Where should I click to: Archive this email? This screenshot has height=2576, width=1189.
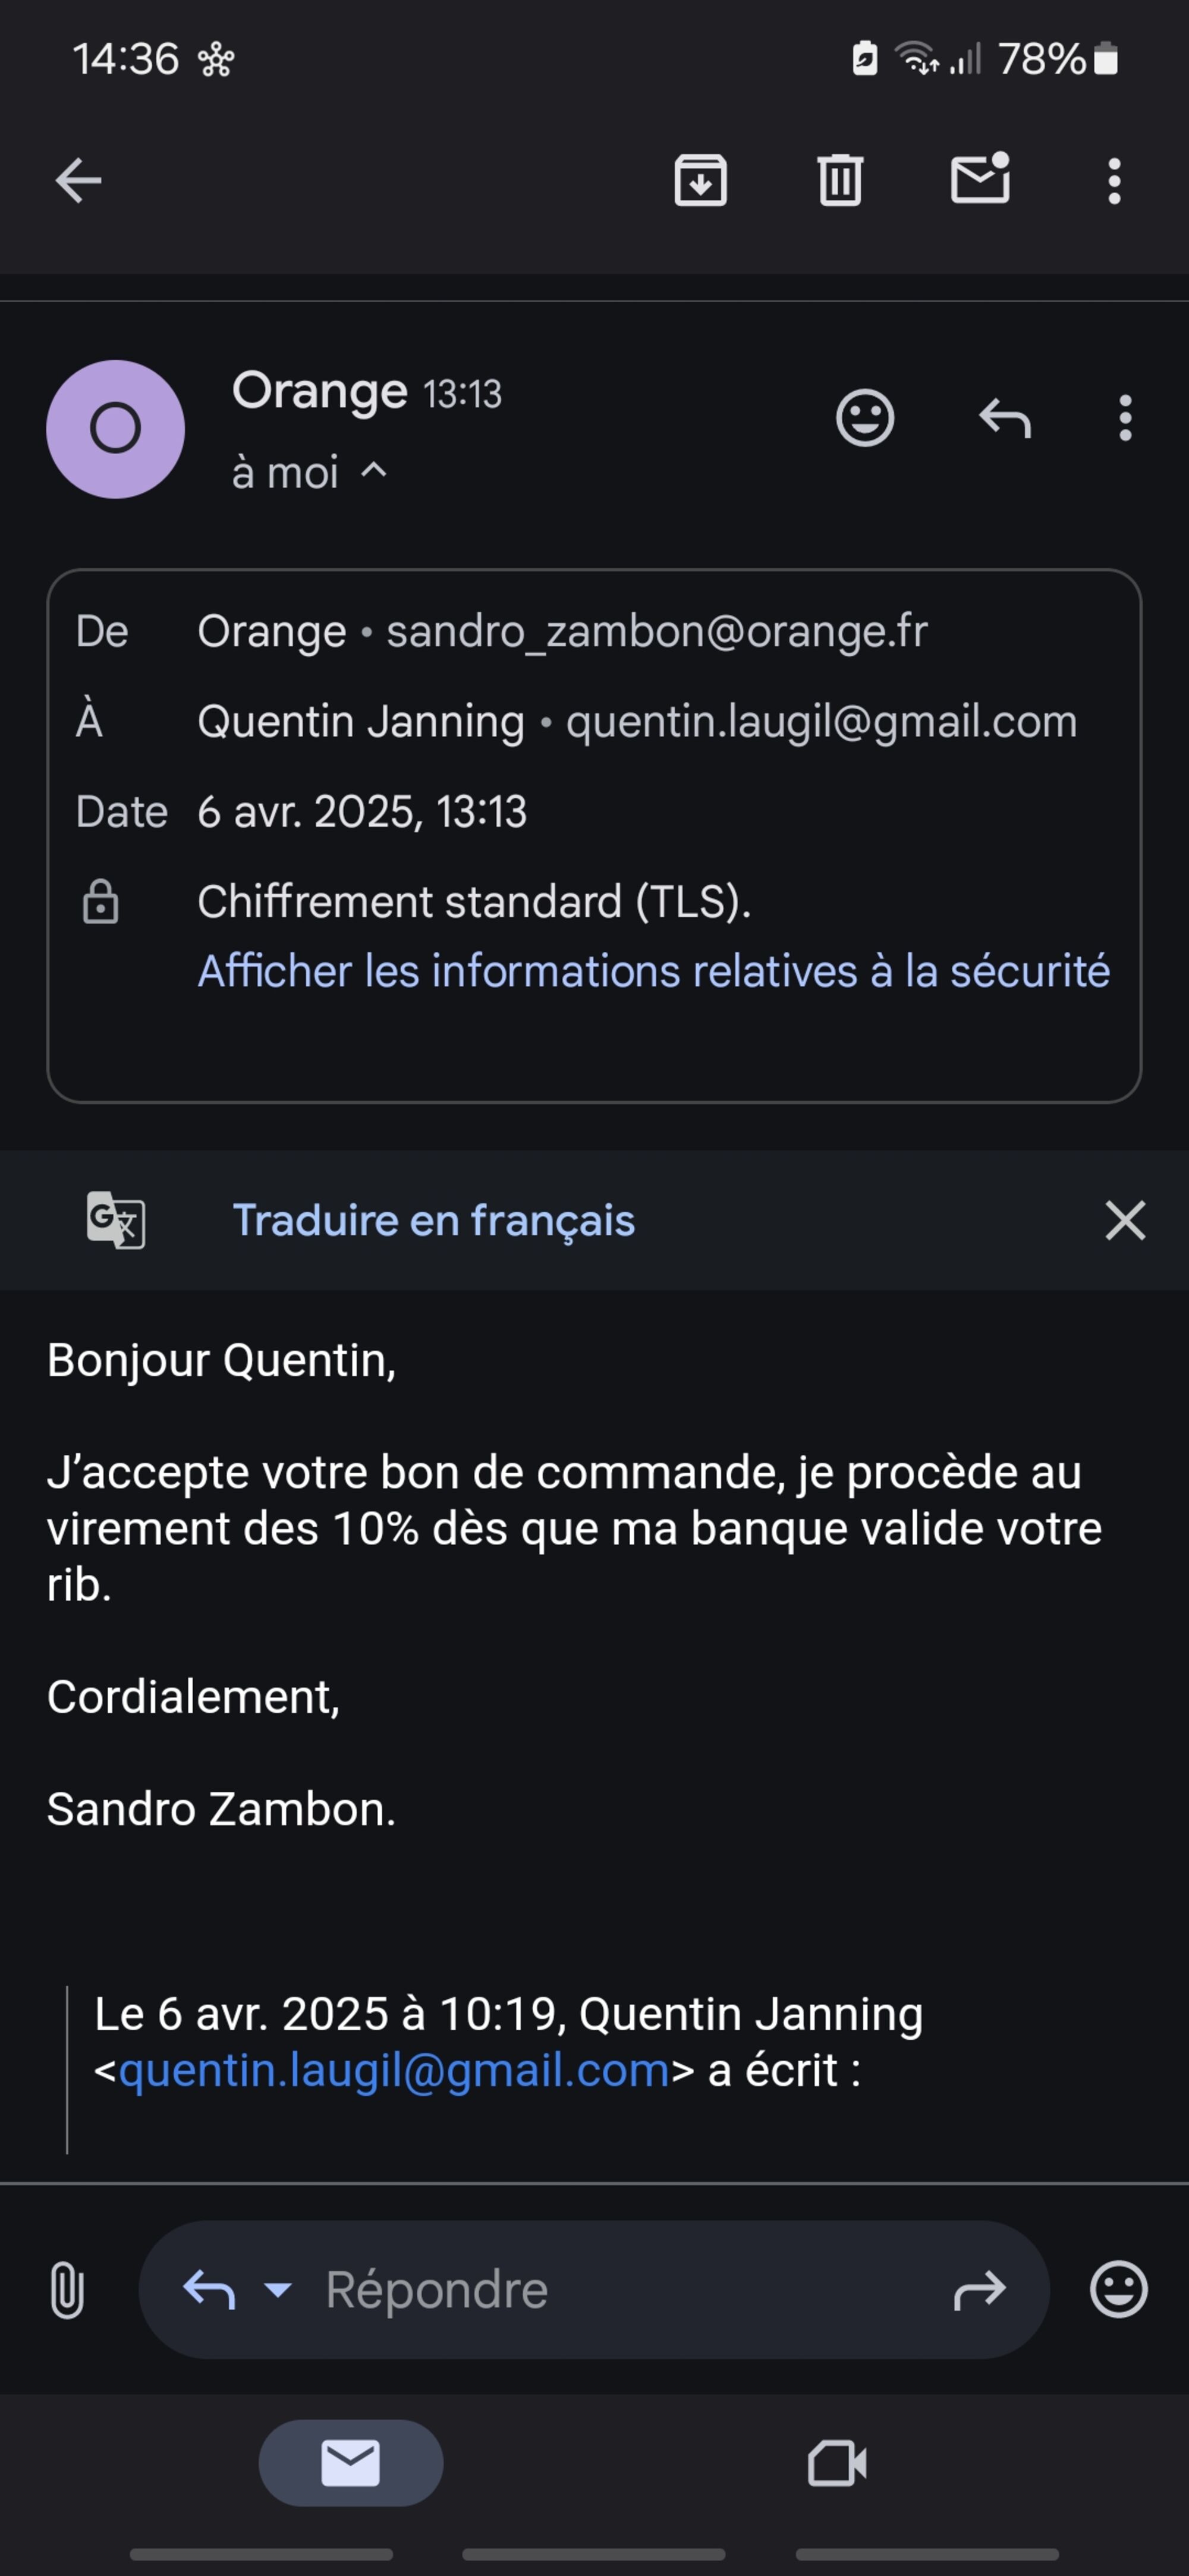700,181
